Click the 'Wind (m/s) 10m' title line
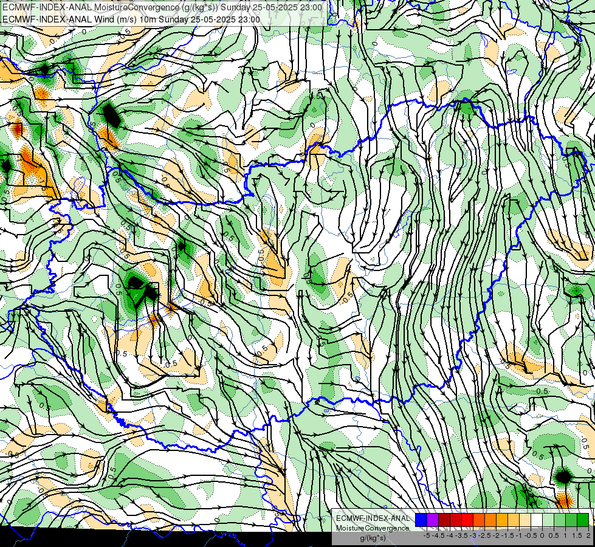Image resolution: width=595 pixels, height=547 pixels. coord(131,19)
